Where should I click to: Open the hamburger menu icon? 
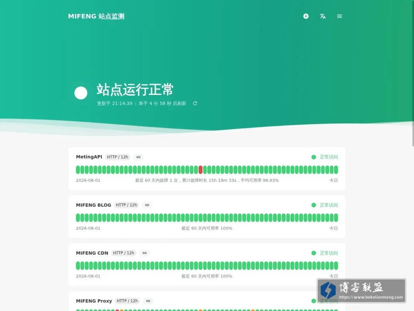click(x=339, y=16)
